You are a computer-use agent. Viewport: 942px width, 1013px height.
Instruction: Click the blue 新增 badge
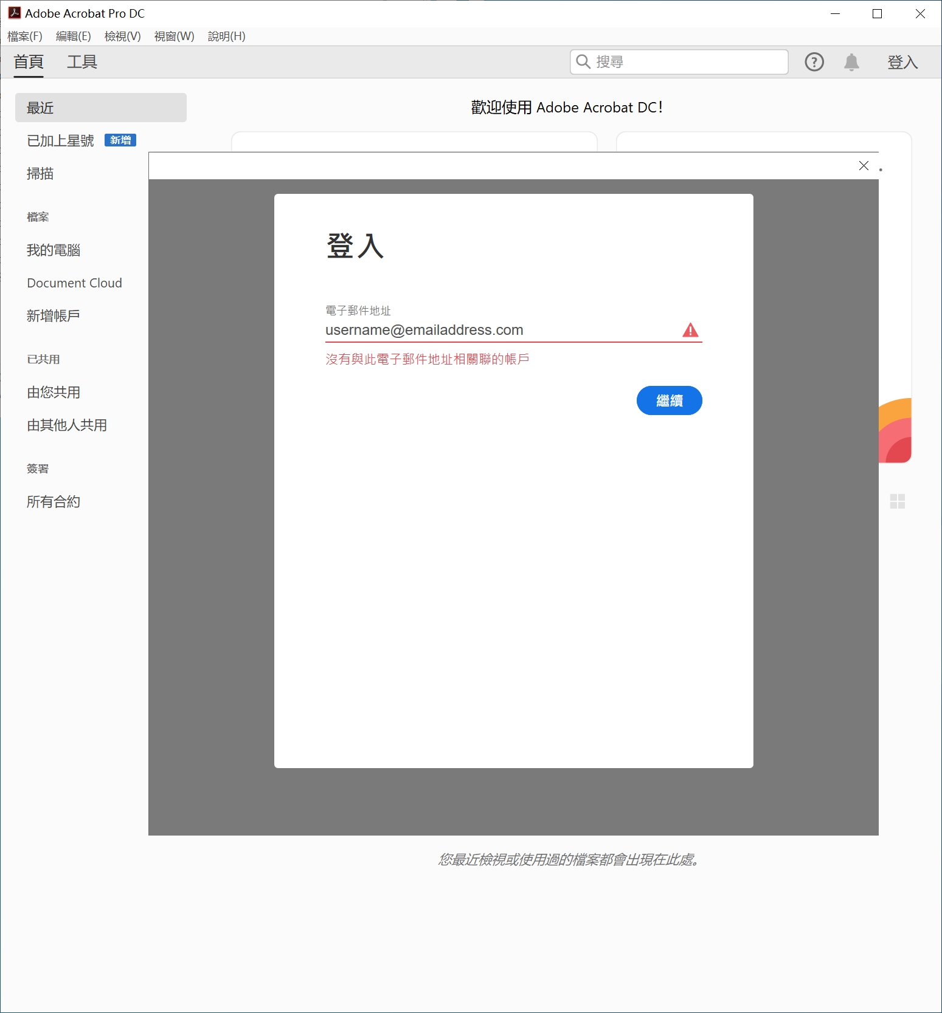pos(120,140)
